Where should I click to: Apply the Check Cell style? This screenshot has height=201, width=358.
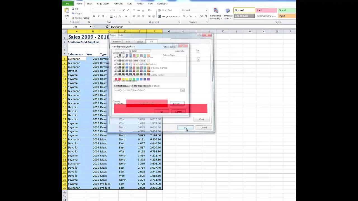point(244,16)
